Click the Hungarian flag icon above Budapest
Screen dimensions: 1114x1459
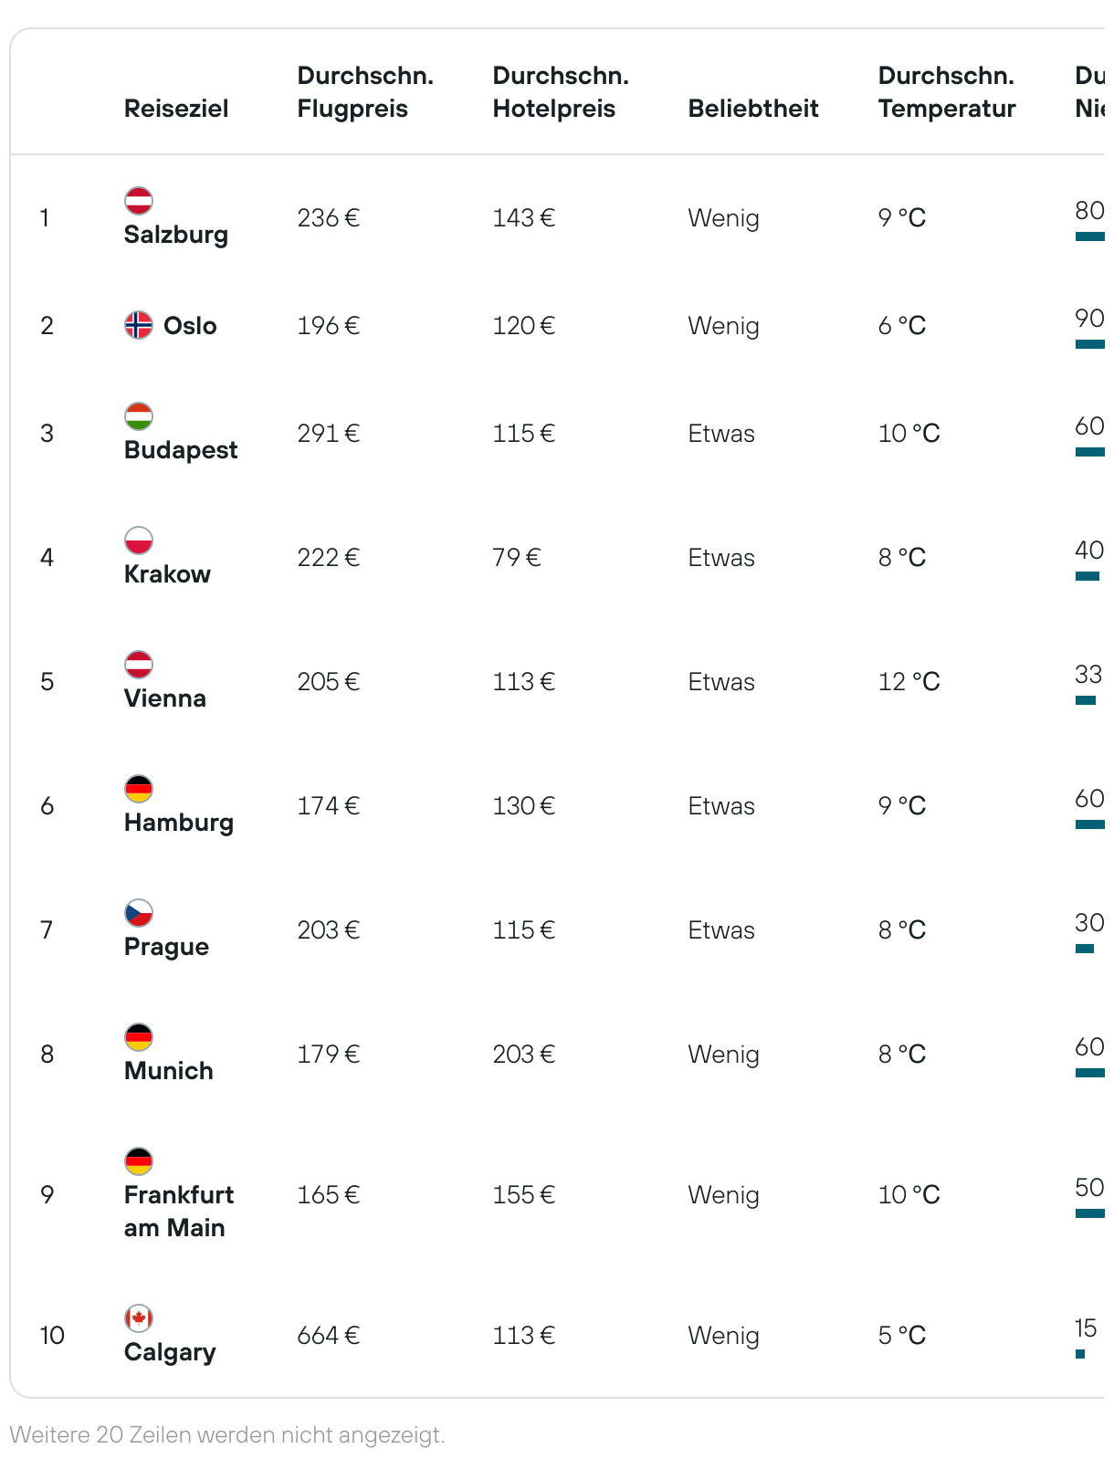click(139, 416)
